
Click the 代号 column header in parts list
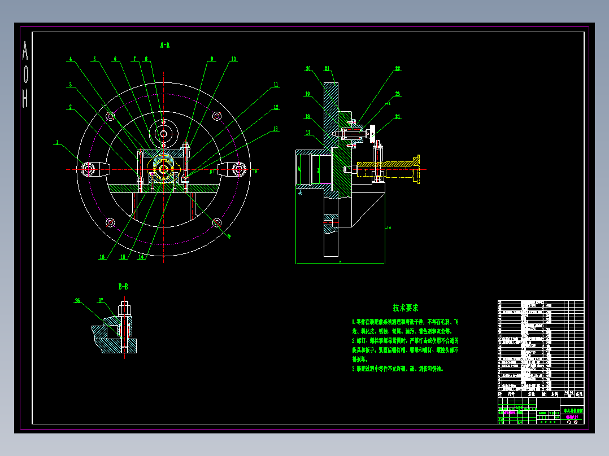pyautogui.click(x=511, y=394)
